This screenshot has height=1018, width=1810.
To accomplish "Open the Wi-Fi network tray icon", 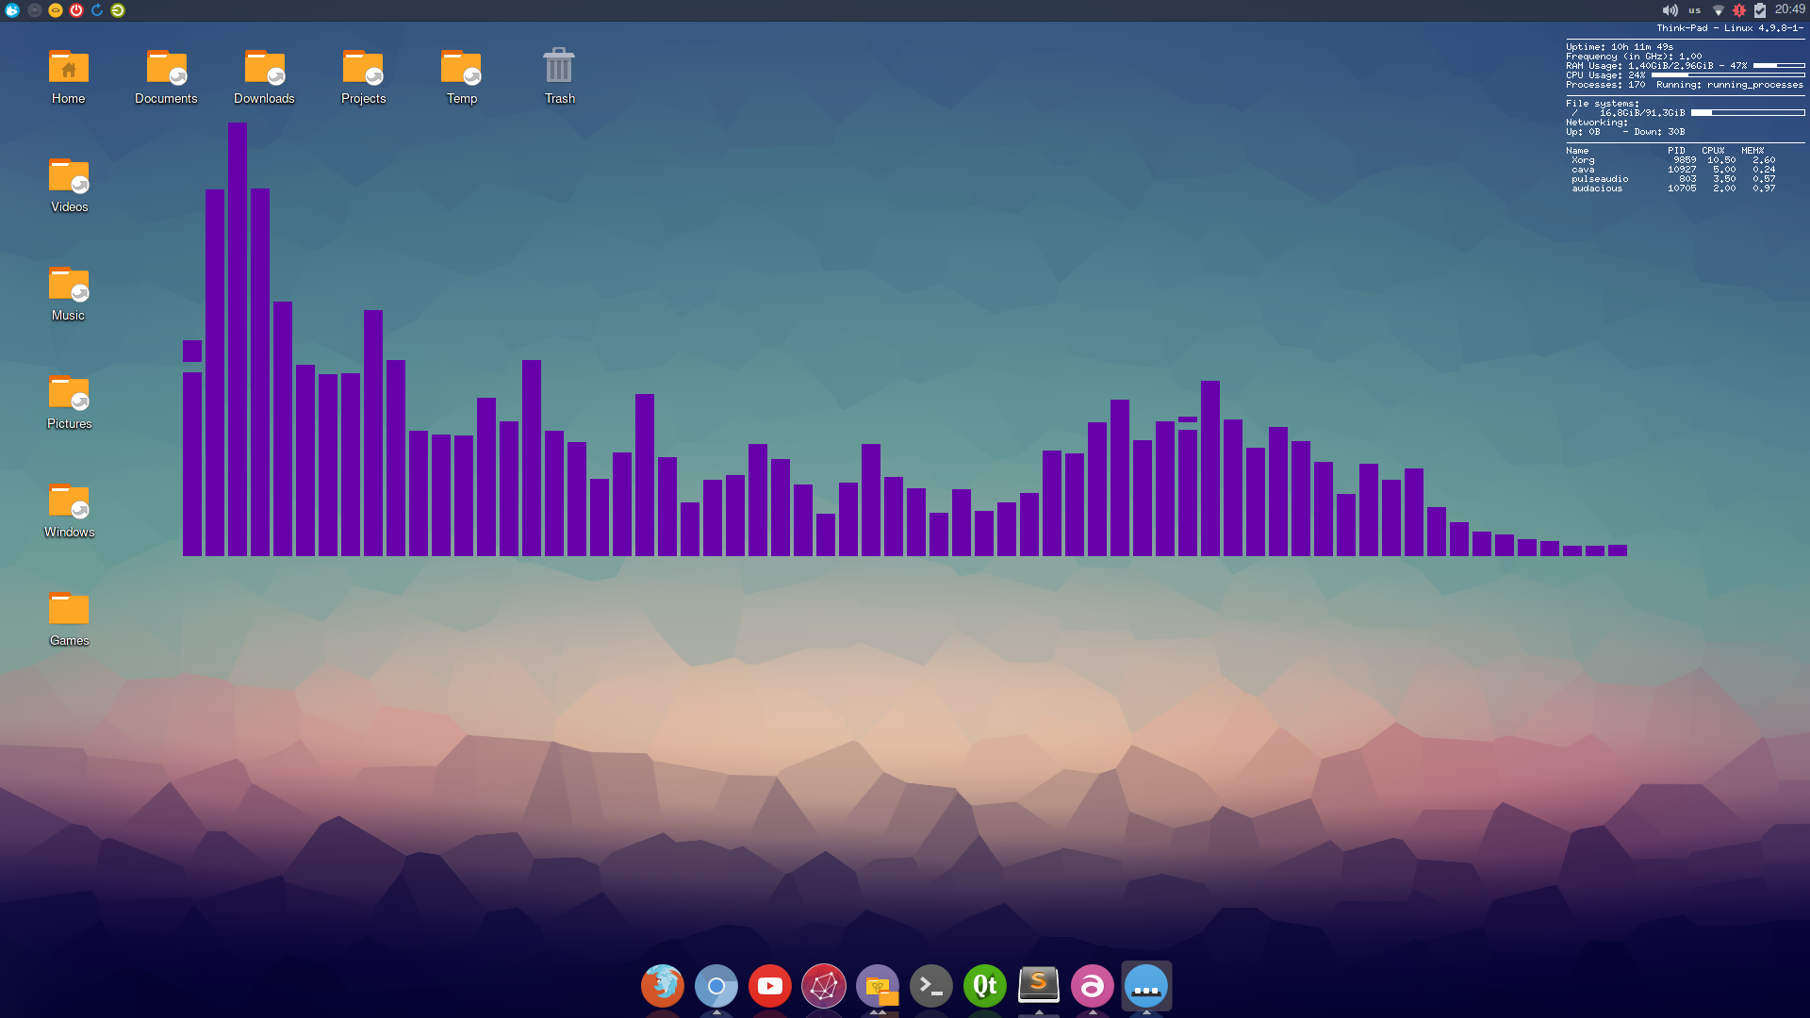I will click(x=1719, y=10).
